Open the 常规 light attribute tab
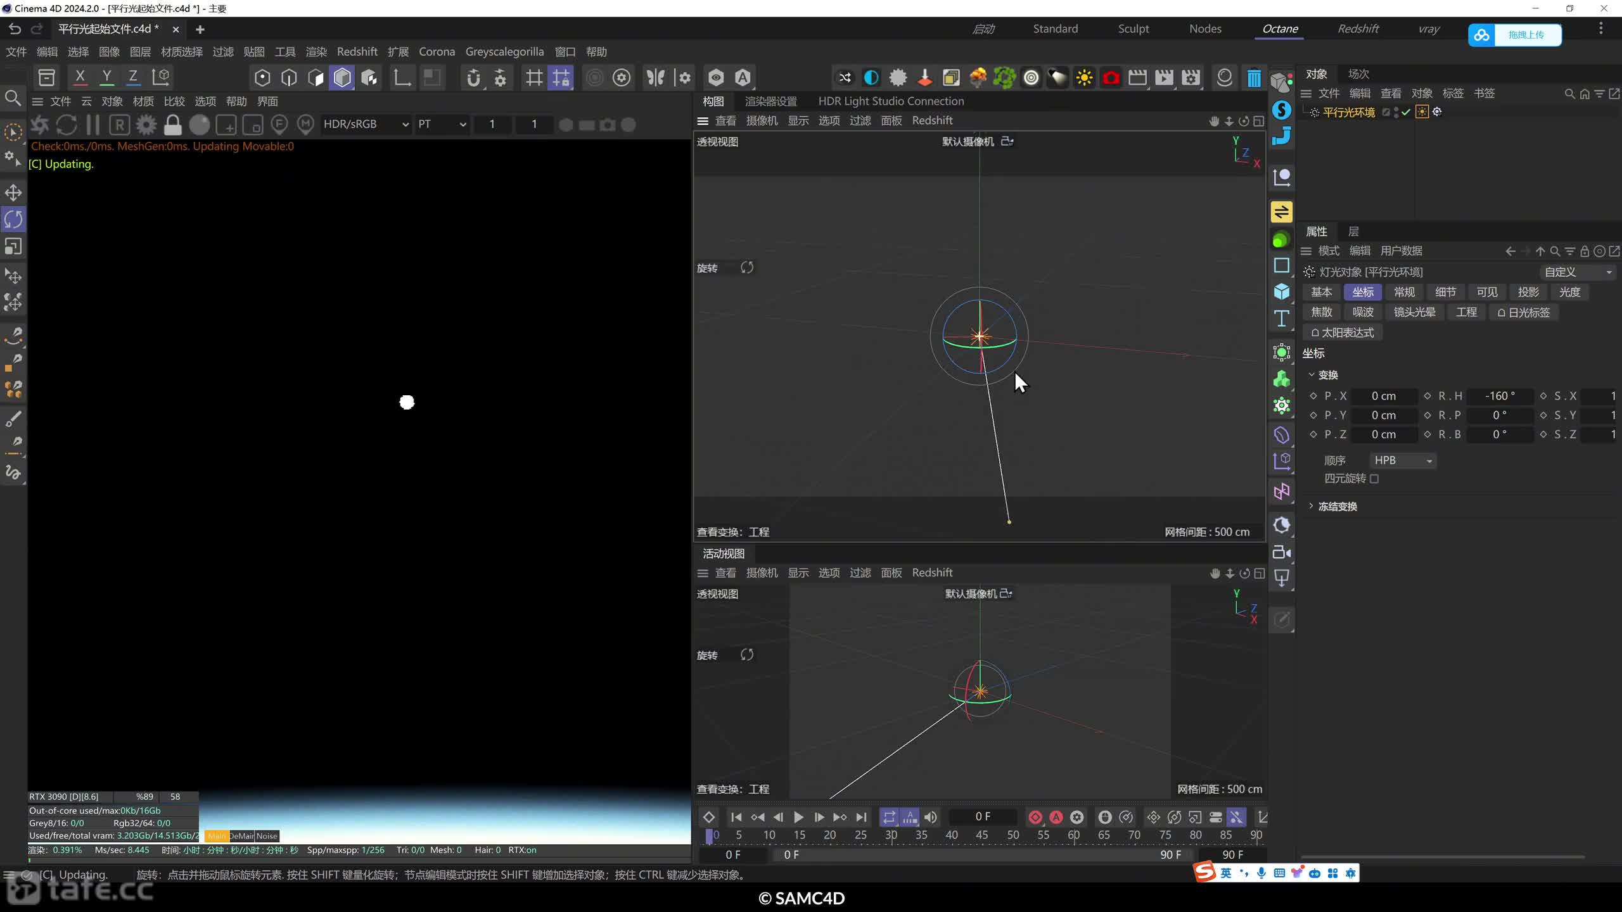This screenshot has width=1622, height=912. click(1404, 292)
